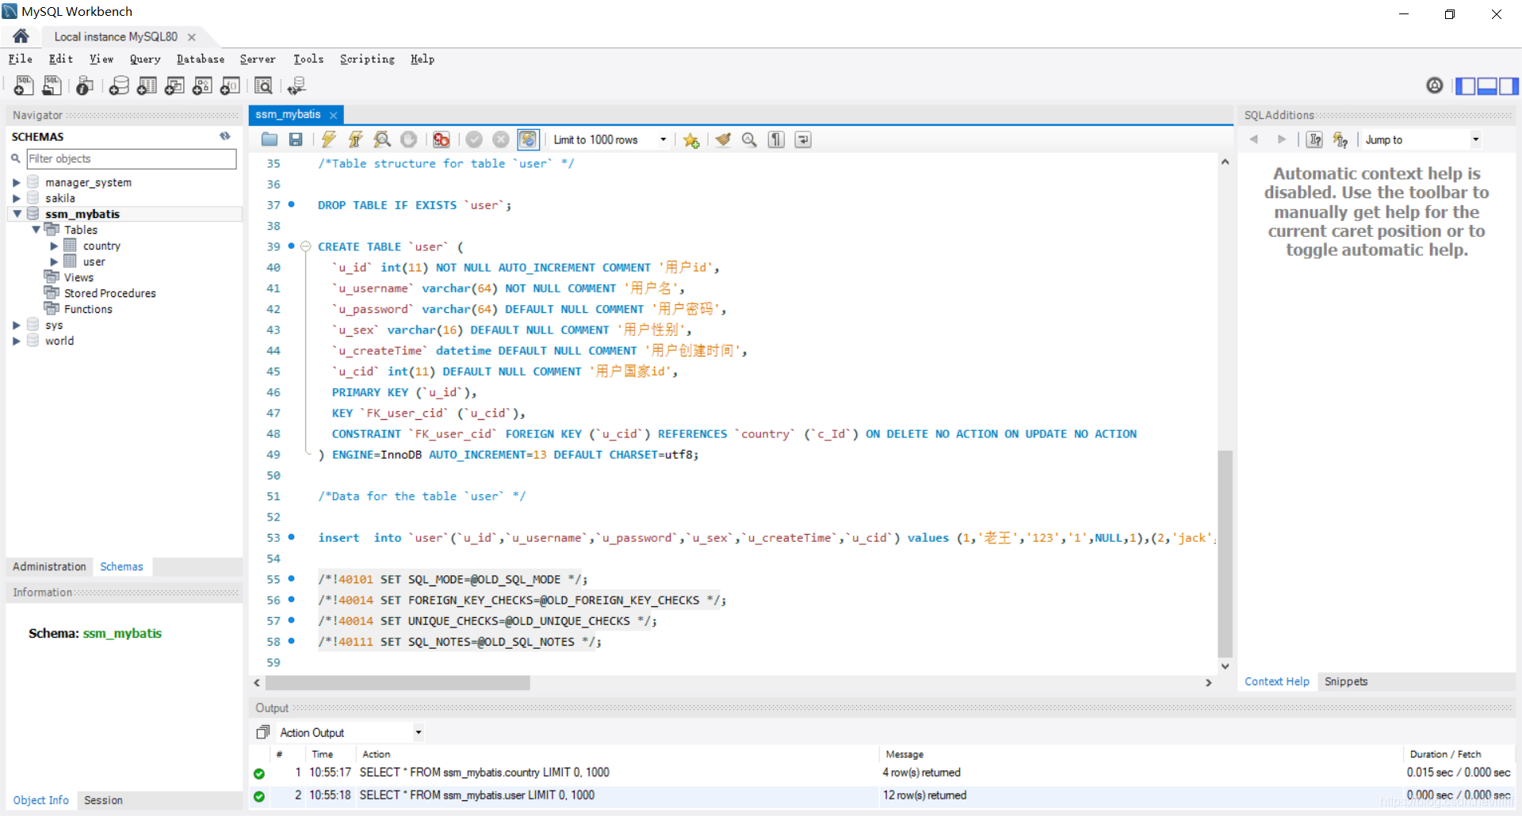Open the Query menu
This screenshot has height=816, width=1522.
(x=145, y=59)
